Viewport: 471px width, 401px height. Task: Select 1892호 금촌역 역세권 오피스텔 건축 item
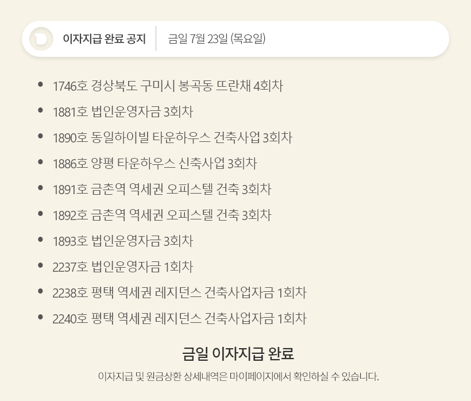pos(161,215)
